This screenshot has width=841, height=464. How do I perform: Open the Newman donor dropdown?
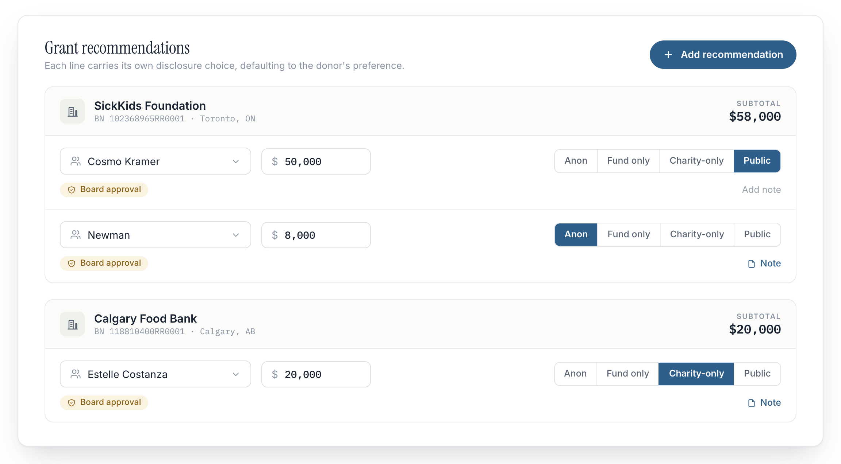pos(155,235)
